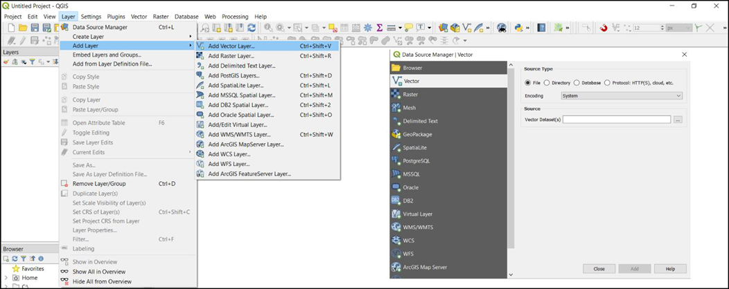Click the Add button in Data Source Manager
Screen dimensions: 729x289
(x=635, y=269)
